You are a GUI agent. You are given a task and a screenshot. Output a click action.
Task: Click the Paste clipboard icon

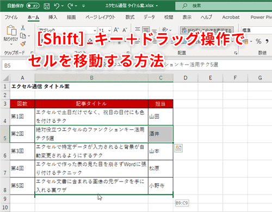[x=11, y=30]
